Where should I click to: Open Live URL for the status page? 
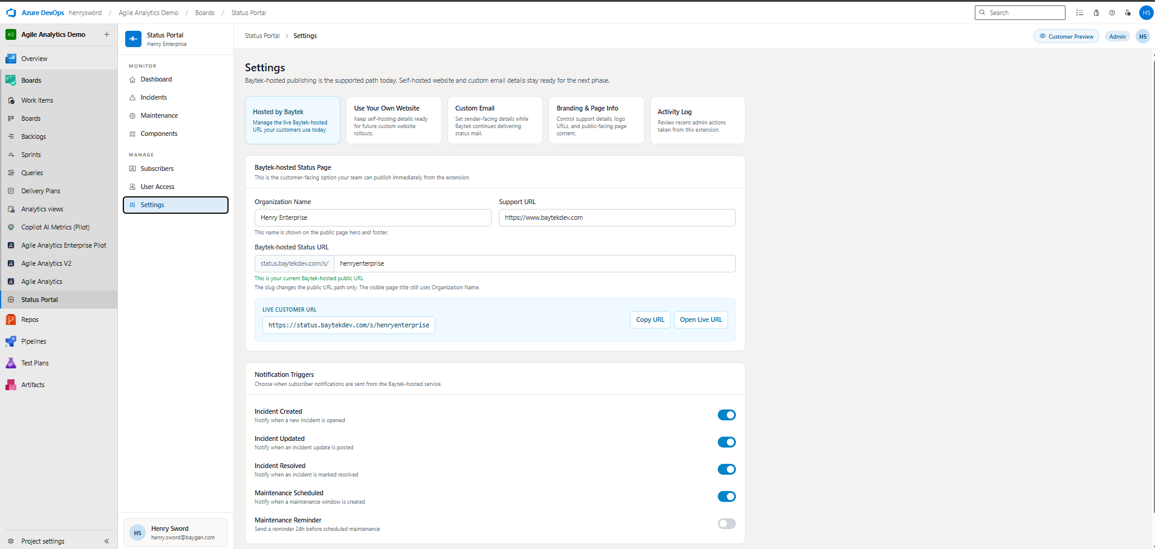point(700,319)
